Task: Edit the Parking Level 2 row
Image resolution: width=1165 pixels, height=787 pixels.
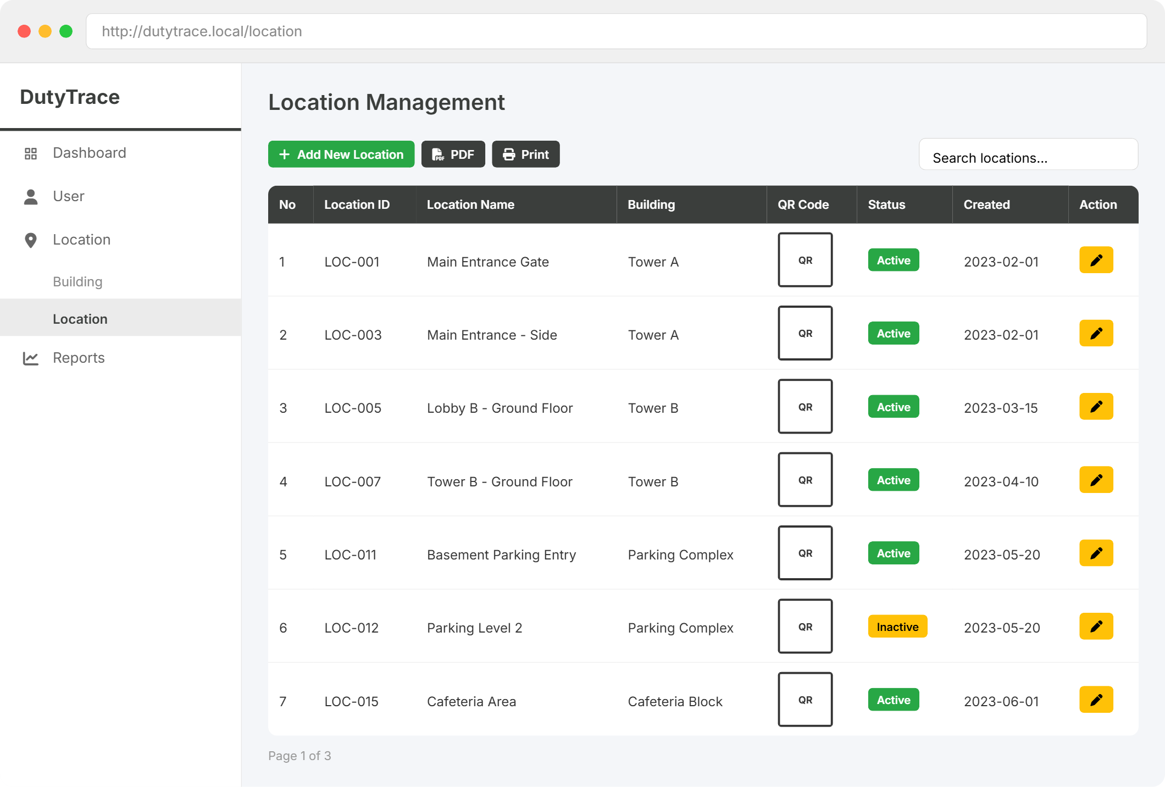Action: click(x=1096, y=627)
